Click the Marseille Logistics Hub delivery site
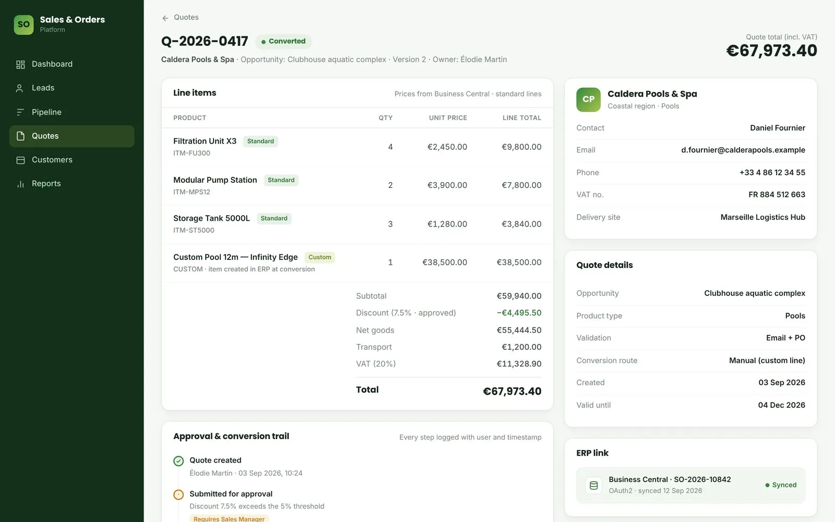The height and width of the screenshot is (522, 835). (x=762, y=217)
